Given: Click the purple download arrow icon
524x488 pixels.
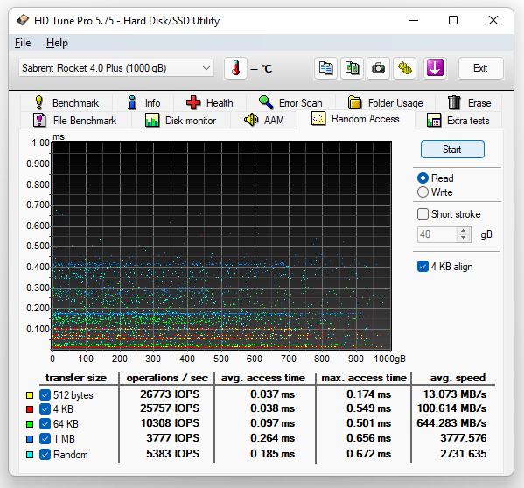Looking at the screenshot, I should (x=435, y=68).
